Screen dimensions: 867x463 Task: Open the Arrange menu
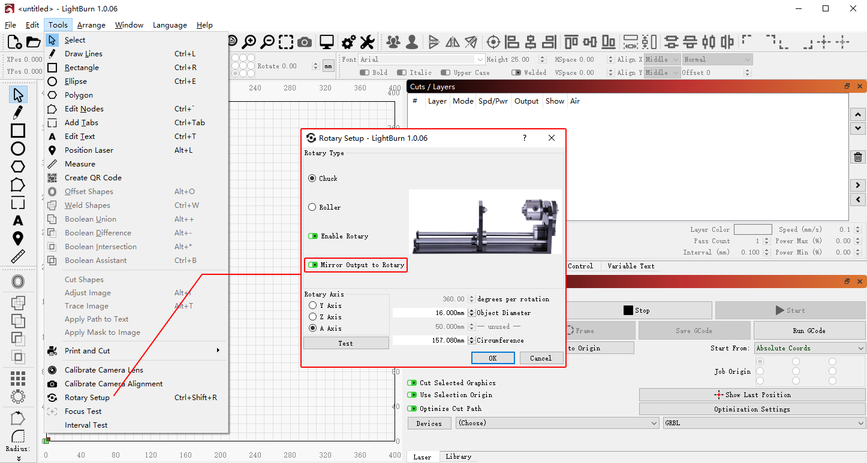tap(91, 25)
